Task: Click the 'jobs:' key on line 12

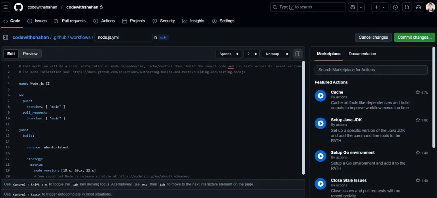Action: pos(24,130)
